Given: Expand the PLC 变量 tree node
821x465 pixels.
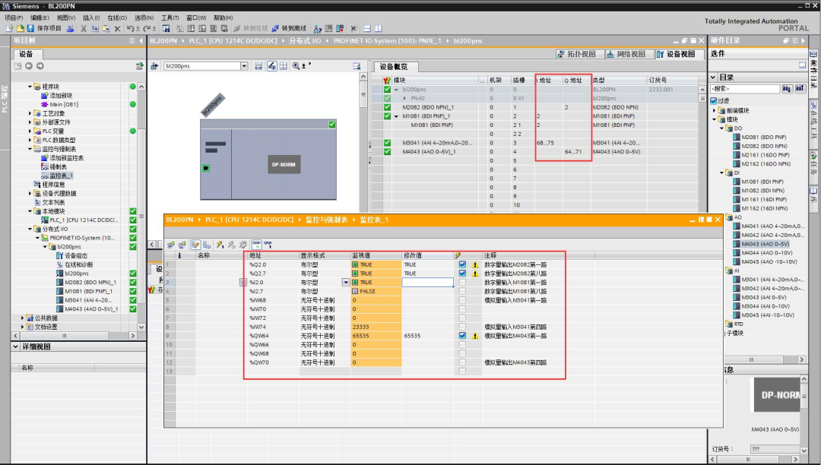Looking at the screenshot, I should (30, 131).
